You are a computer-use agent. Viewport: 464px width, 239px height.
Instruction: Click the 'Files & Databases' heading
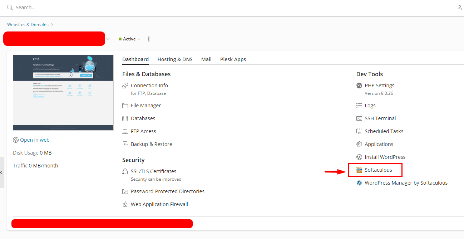[147, 74]
